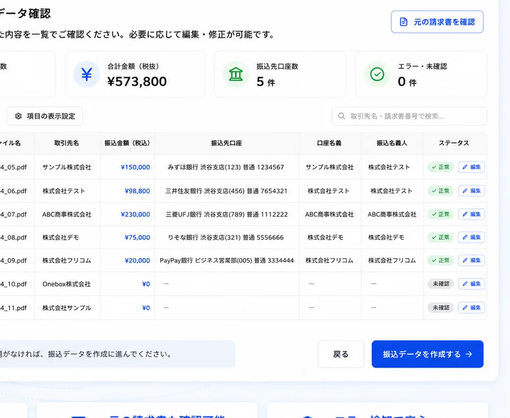Click the ¥573,800 total amount
The image size is (510, 418).
(x=137, y=81)
